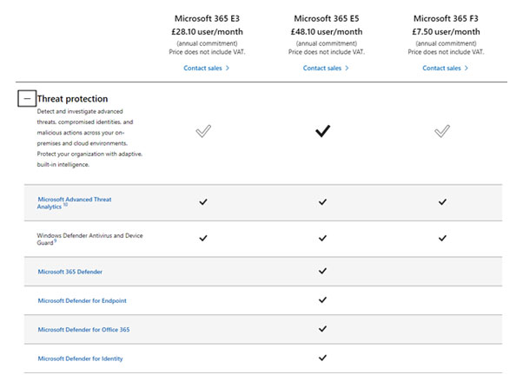Open Microsoft Defender for Identity link
523x388 pixels.
80,358
